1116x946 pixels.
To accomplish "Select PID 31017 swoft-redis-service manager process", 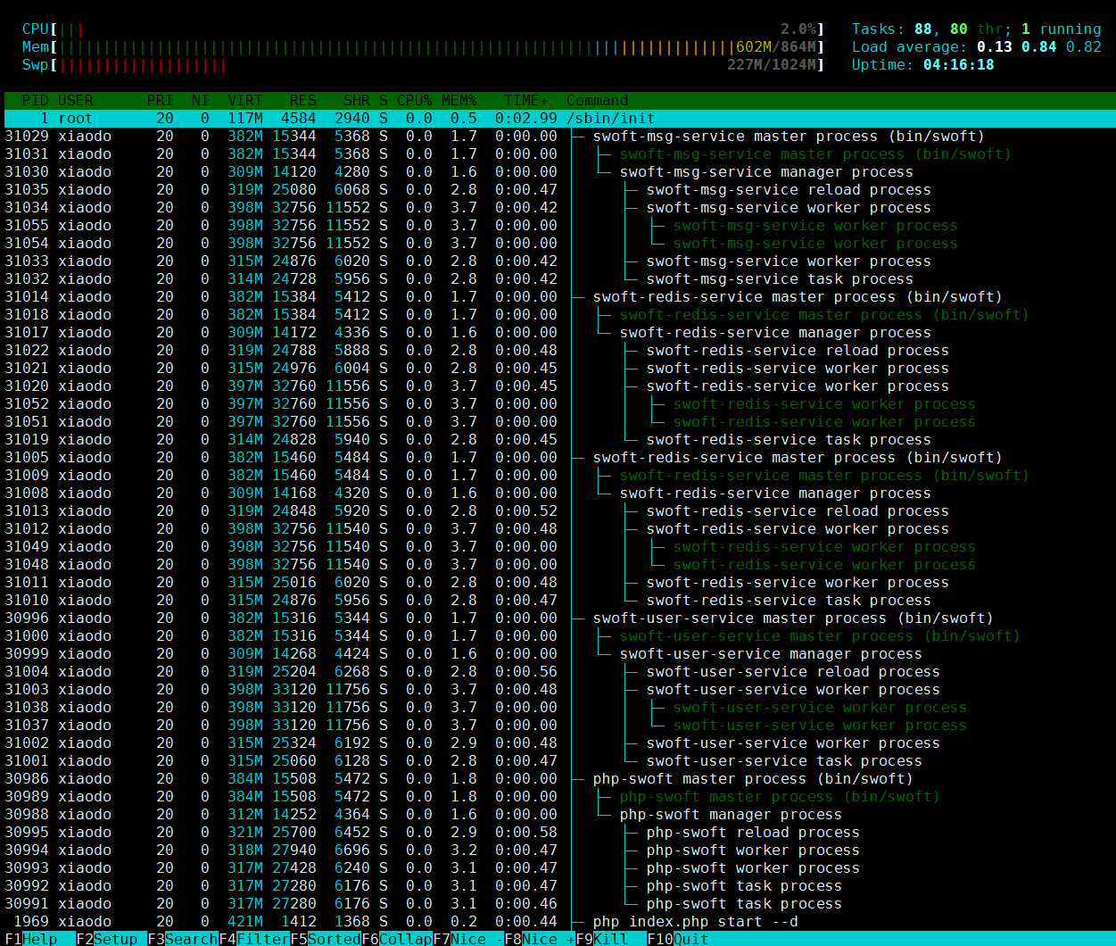I will pyautogui.click(x=559, y=332).
